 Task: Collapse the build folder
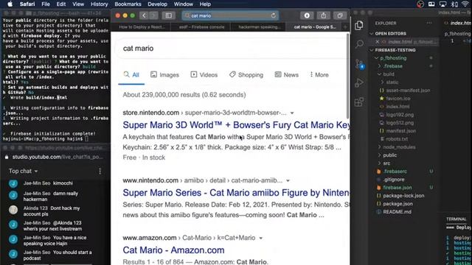click(380, 74)
